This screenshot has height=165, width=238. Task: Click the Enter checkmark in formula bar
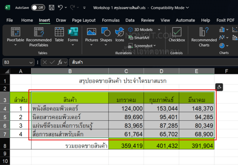click(x=52, y=62)
